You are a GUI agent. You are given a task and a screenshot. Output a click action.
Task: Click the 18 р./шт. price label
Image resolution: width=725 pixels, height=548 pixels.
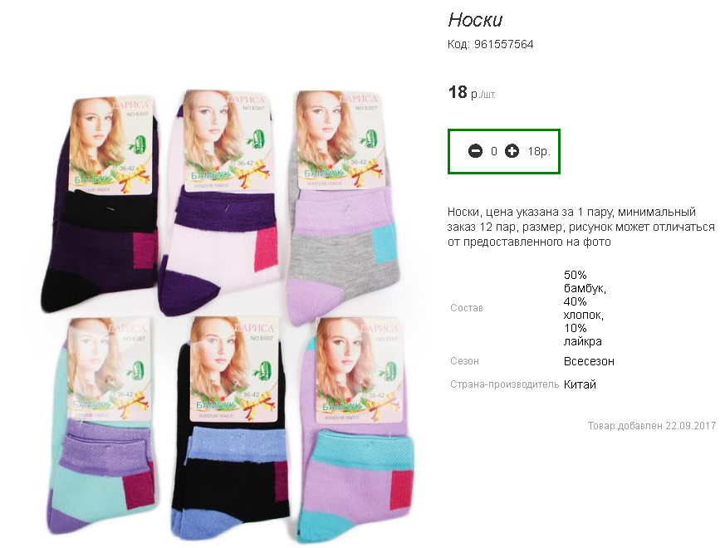(472, 92)
